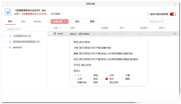Focus the 搜索已选人员 search field
The image size is (181, 104).
coord(161,21)
